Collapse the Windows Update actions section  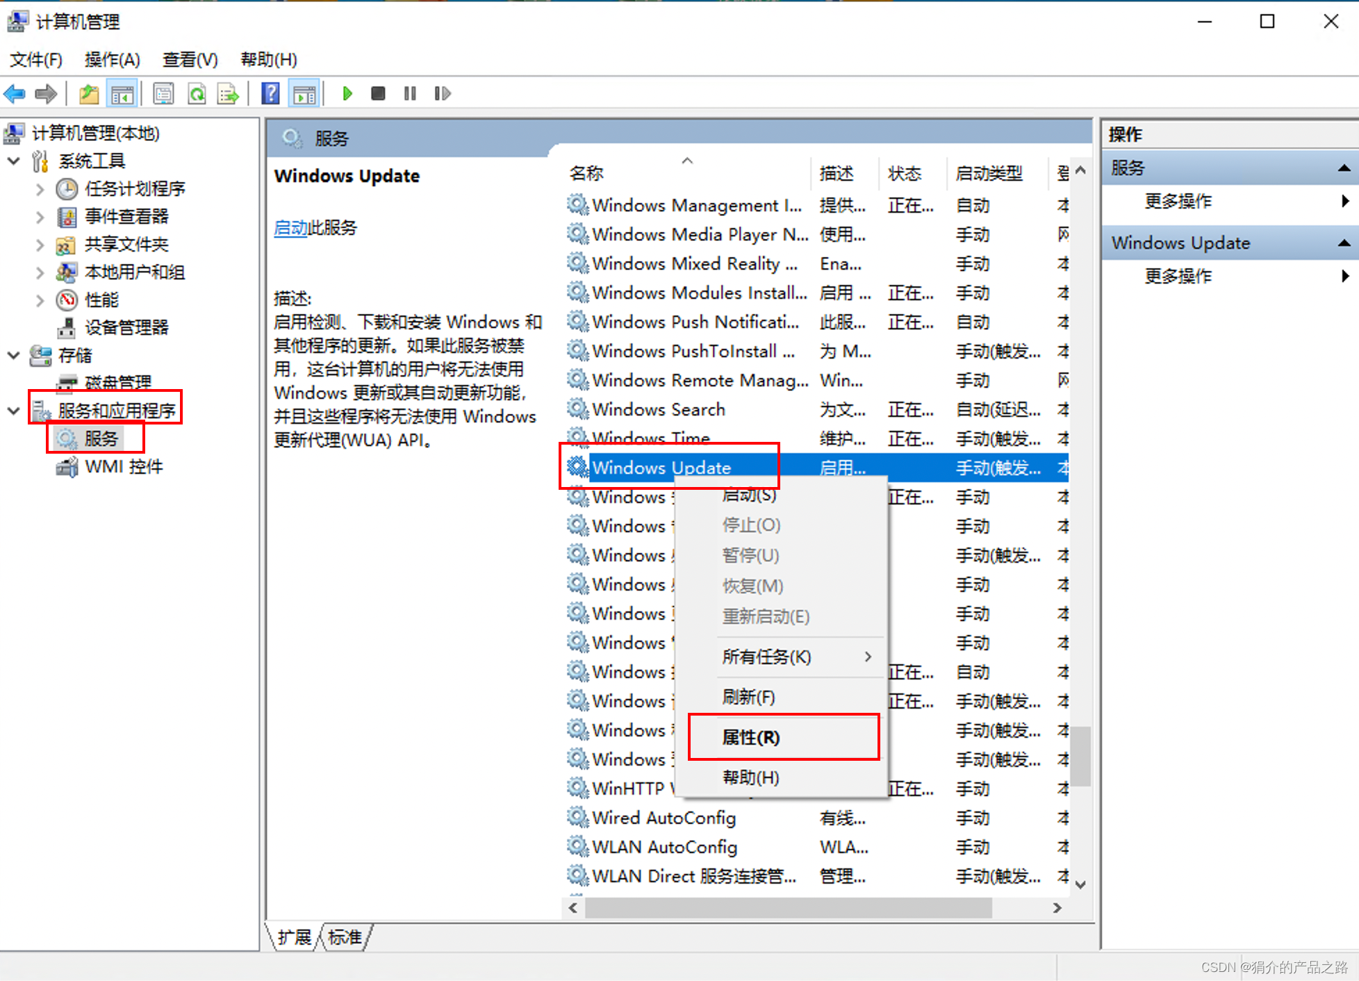[x=1344, y=242]
